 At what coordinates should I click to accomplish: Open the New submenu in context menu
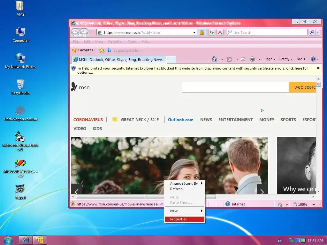(184, 211)
